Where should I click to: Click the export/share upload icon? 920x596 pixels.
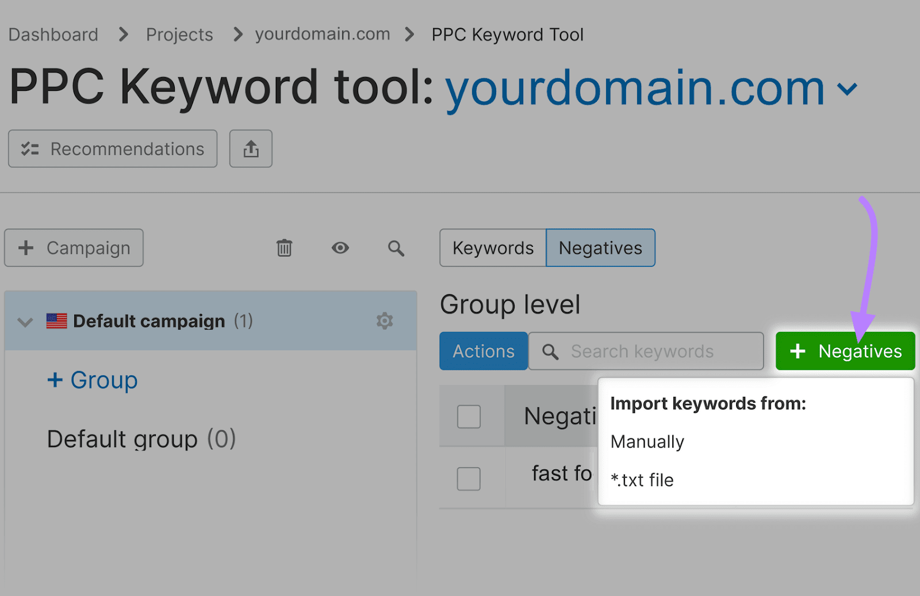(x=251, y=149)
